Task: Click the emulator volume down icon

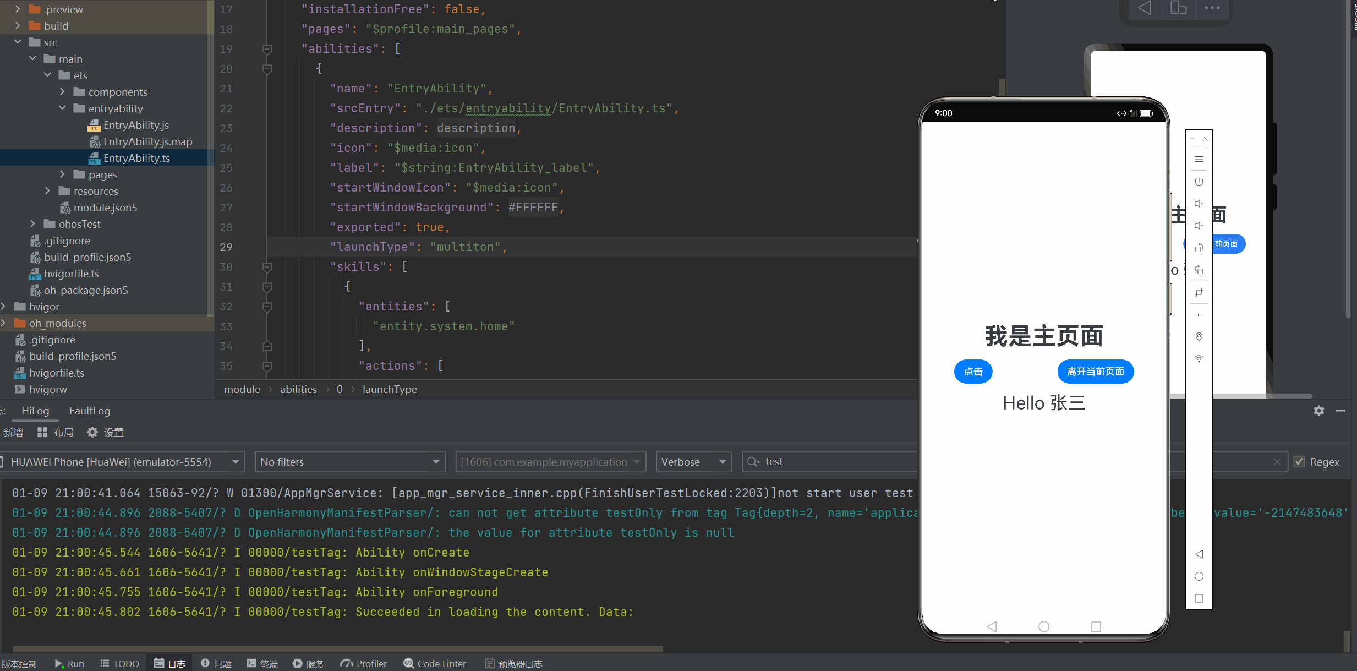Action: pyautogui.click(x=1199, y=226)
